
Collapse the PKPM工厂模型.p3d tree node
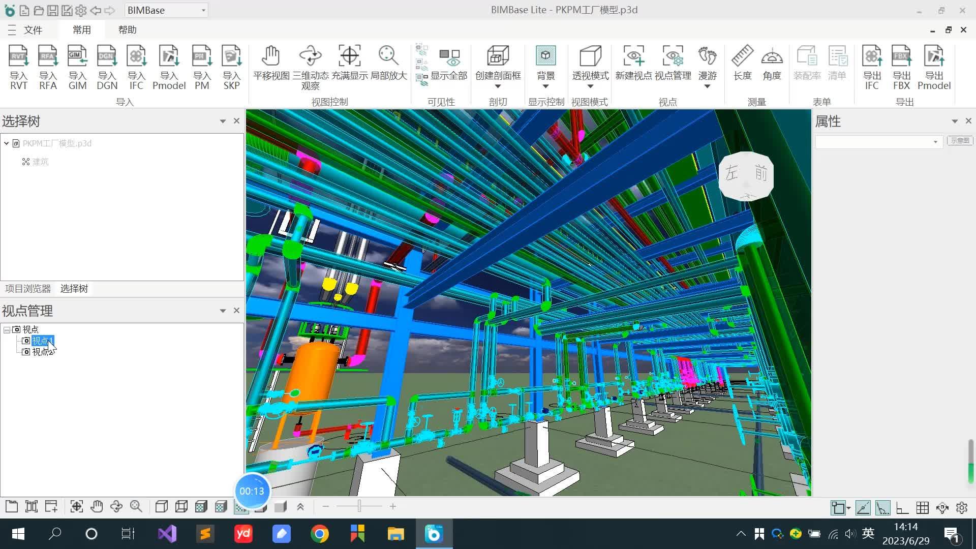[6, 143]
